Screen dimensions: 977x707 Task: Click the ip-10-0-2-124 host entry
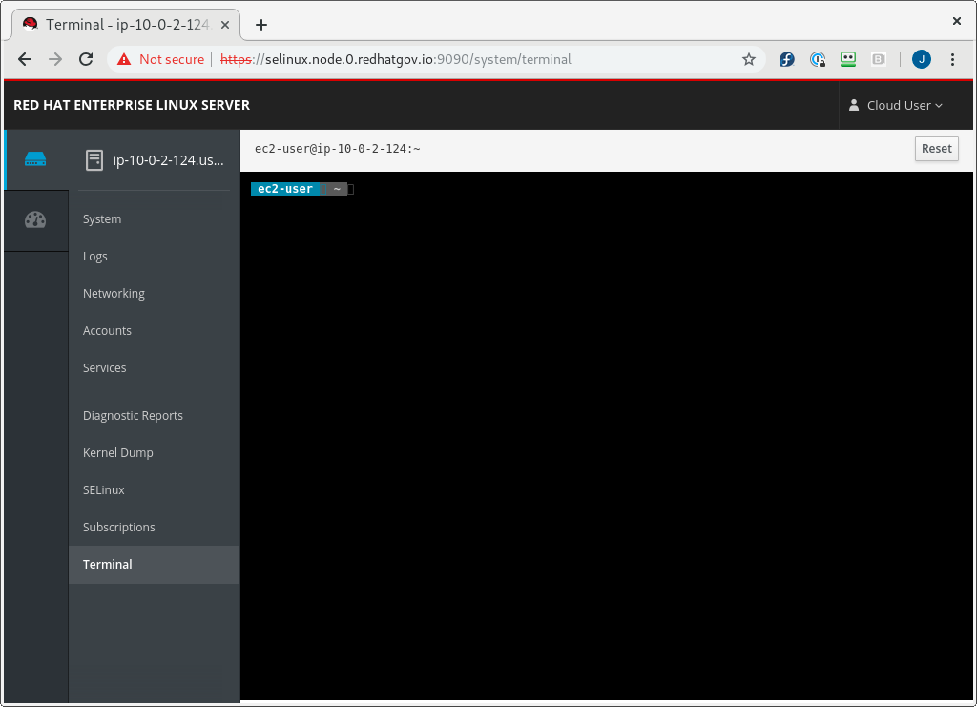click(155, 160)
